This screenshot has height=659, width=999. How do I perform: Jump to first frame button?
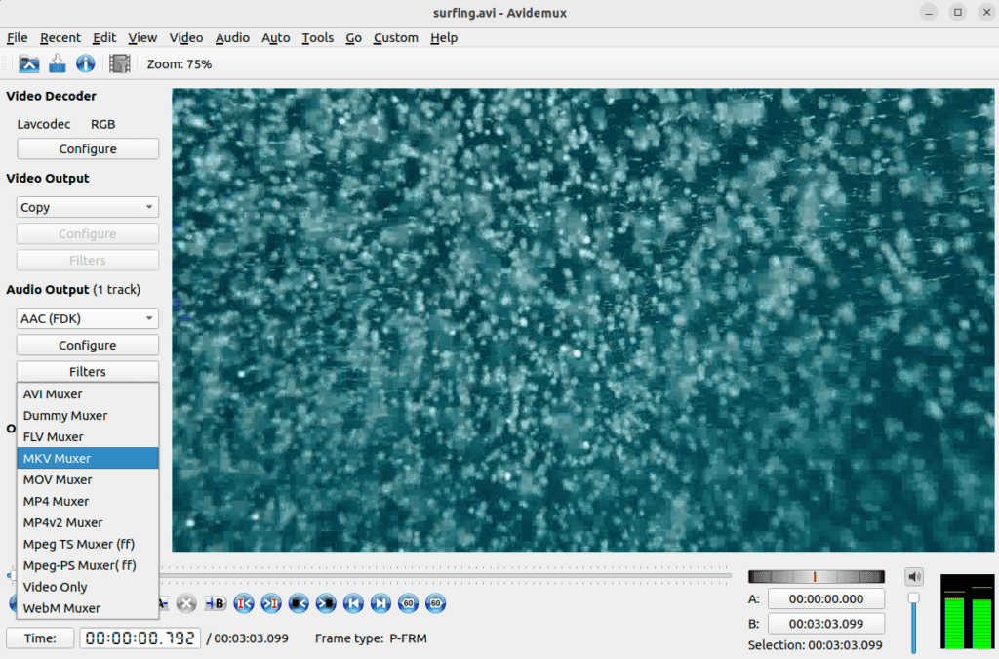(353, 603)
